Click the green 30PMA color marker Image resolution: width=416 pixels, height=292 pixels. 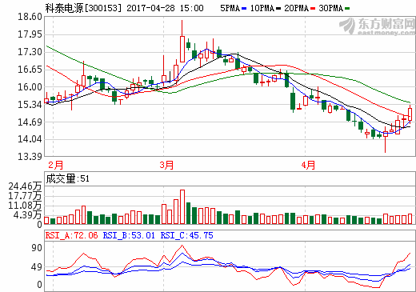tap(347, 9)
